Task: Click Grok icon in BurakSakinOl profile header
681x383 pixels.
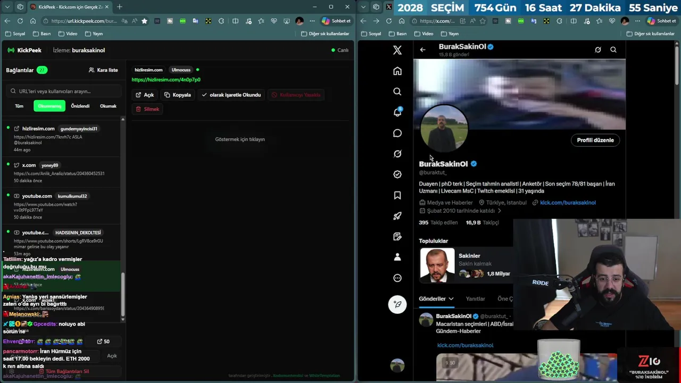Action: 598,49
